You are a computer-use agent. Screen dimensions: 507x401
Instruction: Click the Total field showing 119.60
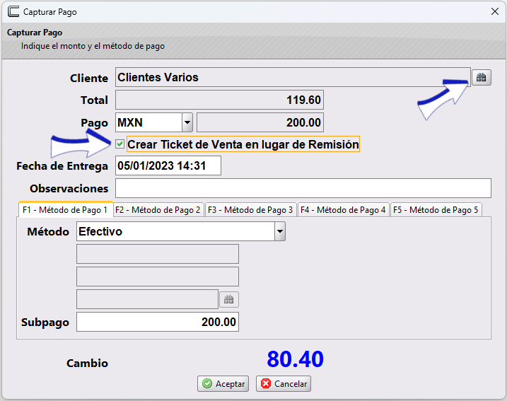click(219, 100)
